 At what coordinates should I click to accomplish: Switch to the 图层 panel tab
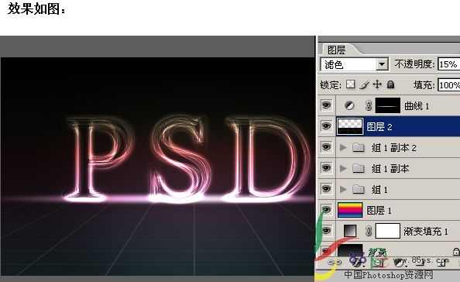pos(337,50)
